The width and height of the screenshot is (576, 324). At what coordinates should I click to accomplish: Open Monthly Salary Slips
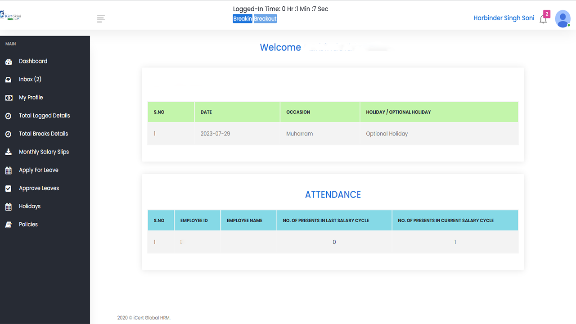tap(45, 152)
